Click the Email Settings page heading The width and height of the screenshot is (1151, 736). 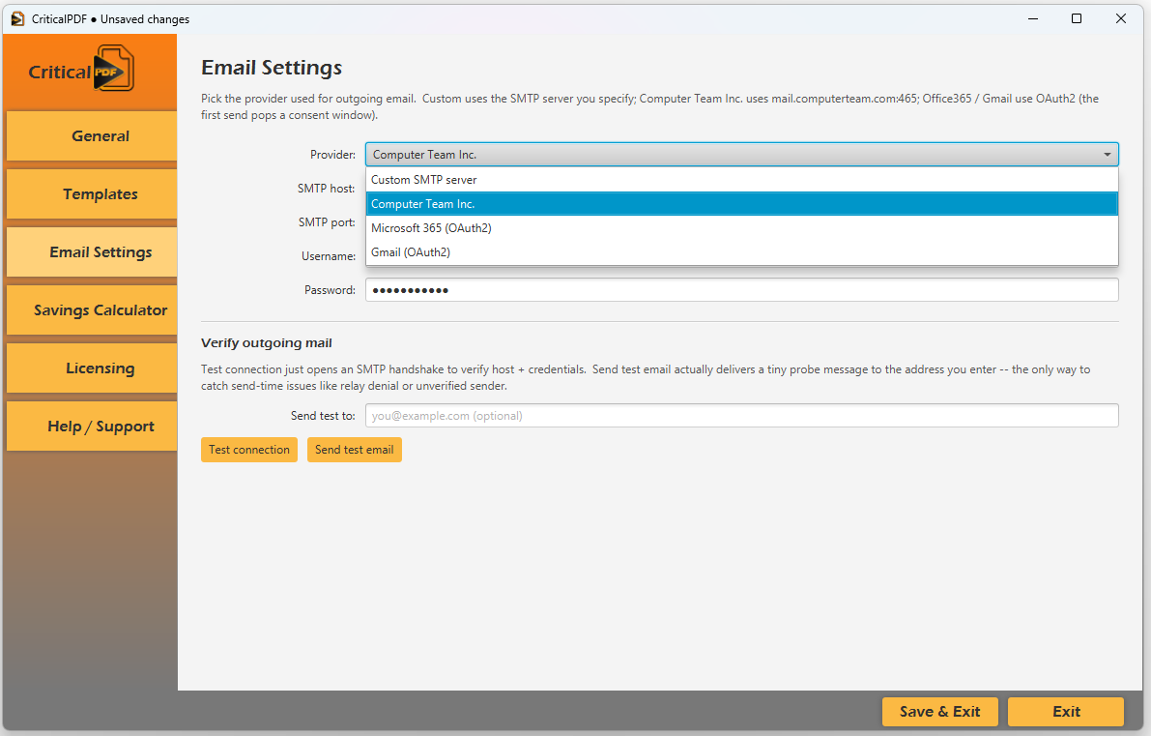272,68
